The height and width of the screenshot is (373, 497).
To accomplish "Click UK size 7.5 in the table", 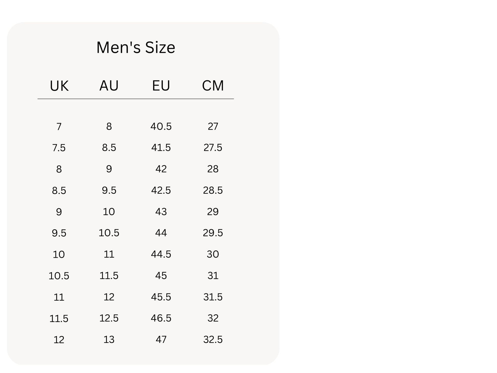I will tap(59, 148).
